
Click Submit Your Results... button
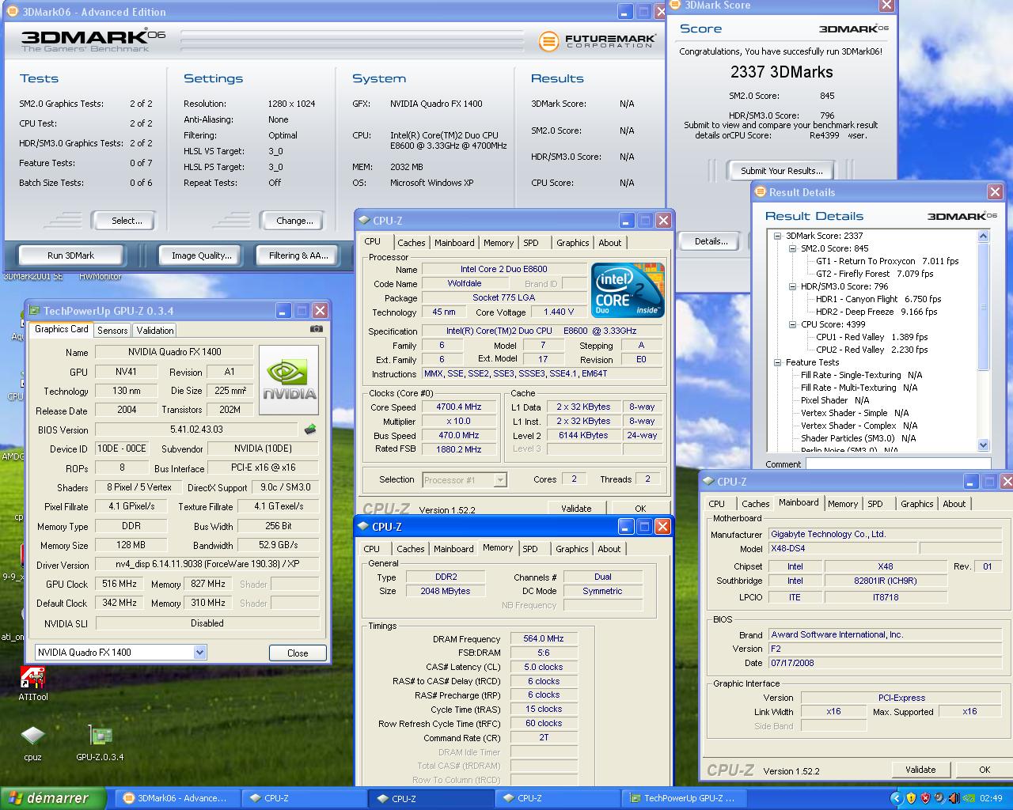782,170
